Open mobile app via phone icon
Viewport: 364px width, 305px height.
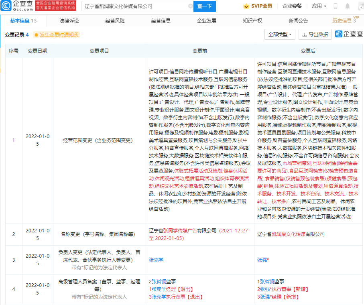tap(335, 6)
